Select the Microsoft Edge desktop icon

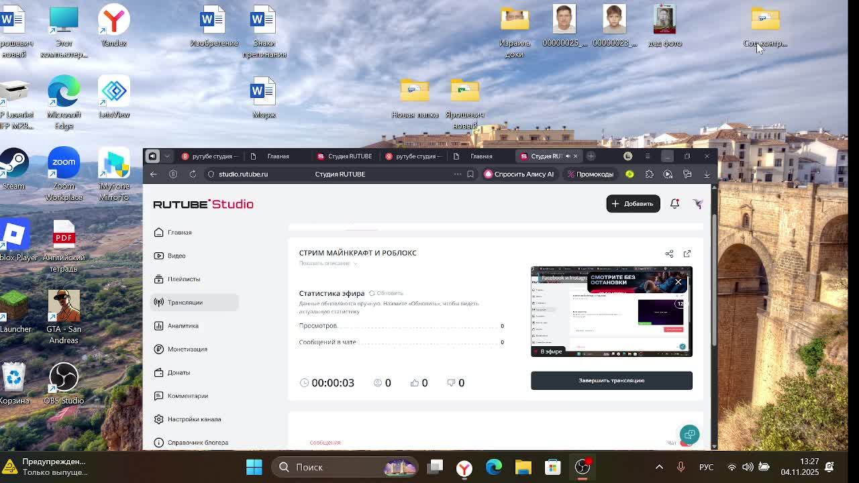(x=64, y=103)
